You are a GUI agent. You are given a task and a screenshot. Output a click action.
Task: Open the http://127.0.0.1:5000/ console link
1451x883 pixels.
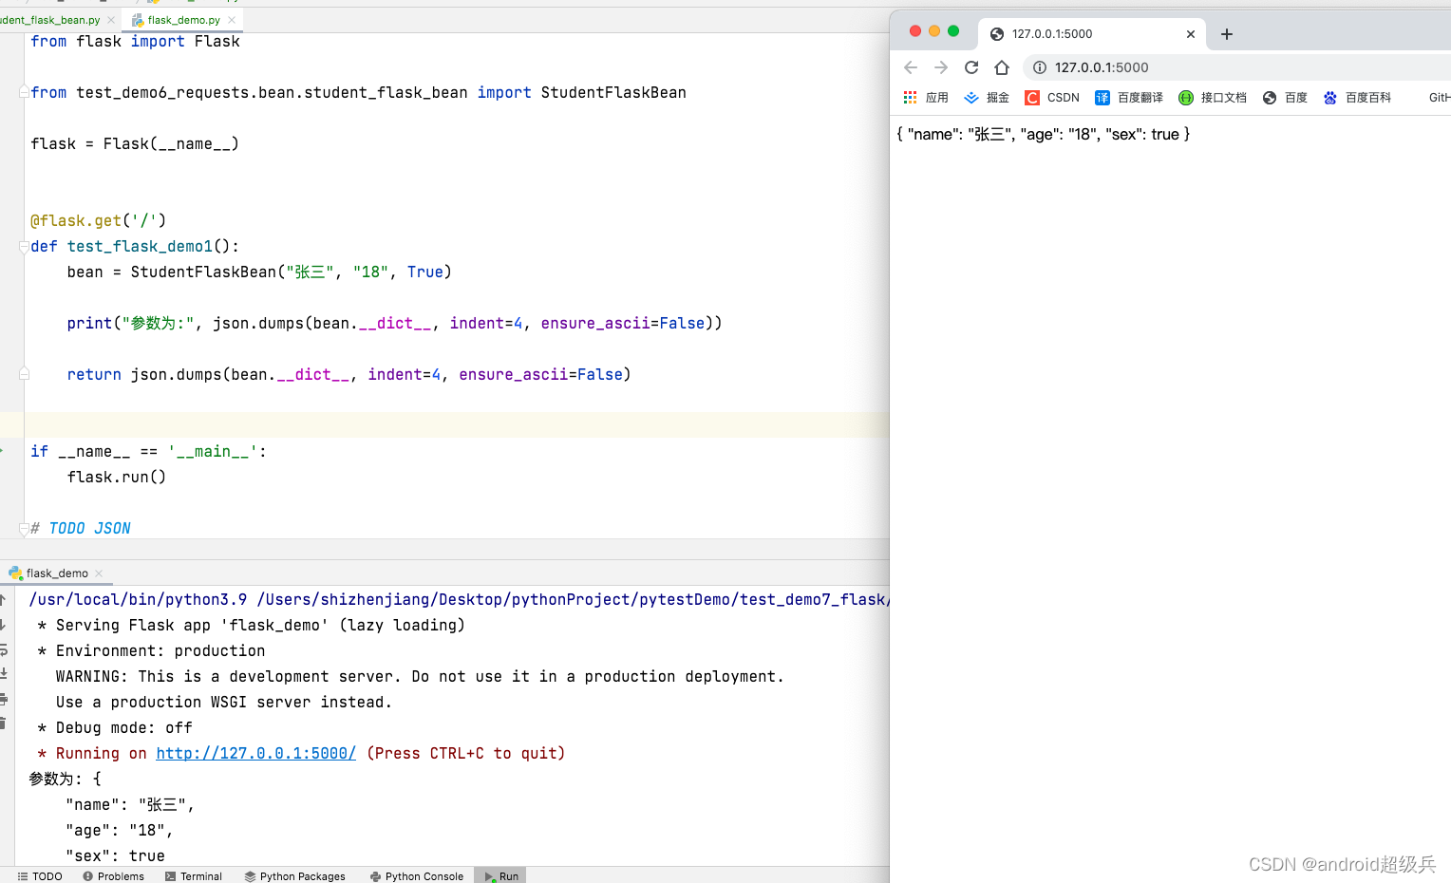click(x=255, y=753)
